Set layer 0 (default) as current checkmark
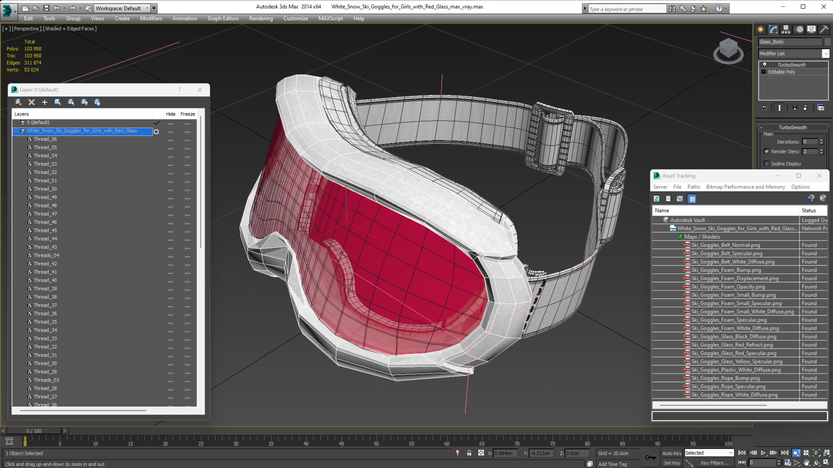This screenshot has width=833, height=468. click(156, 123)
